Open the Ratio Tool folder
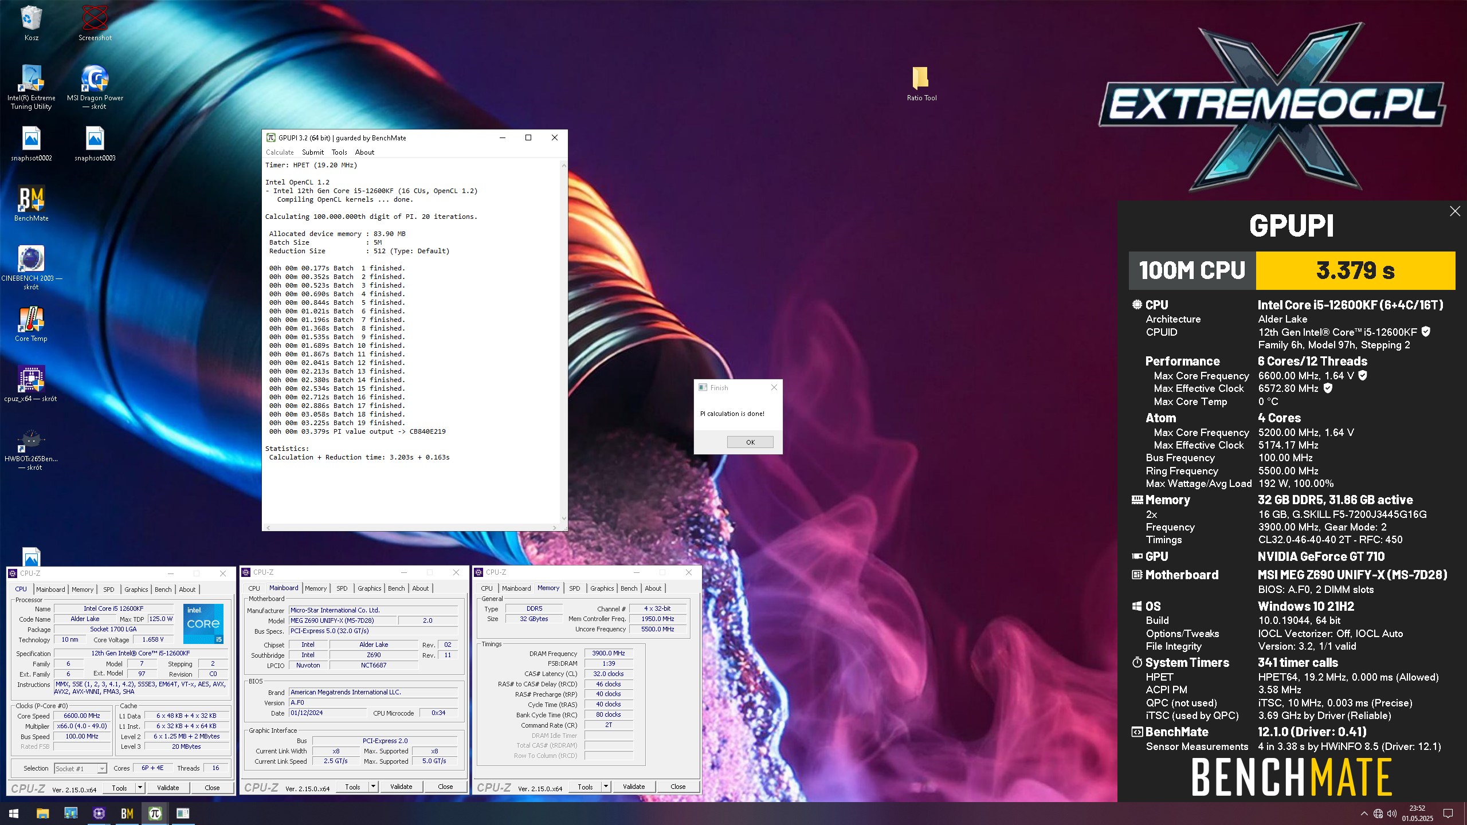This screenshot has width=1467, height=825. point(921,84)
